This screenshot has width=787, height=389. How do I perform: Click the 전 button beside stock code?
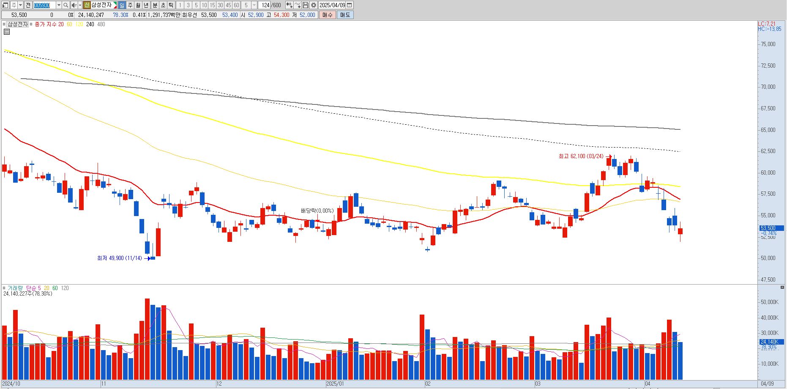[x=28, y=5]
